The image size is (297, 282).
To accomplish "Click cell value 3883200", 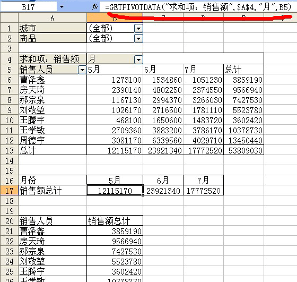I will click(x=167, y=131).
